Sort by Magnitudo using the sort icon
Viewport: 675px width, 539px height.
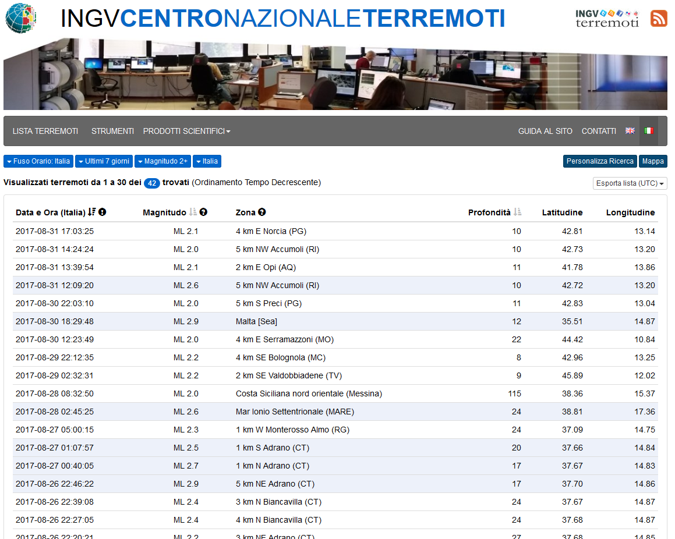point(193,212)
